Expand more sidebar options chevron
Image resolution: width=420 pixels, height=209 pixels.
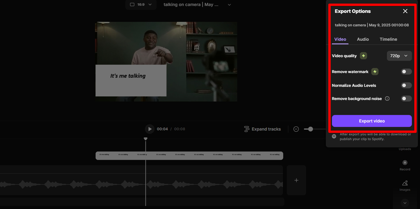click(x=405, y=203)
